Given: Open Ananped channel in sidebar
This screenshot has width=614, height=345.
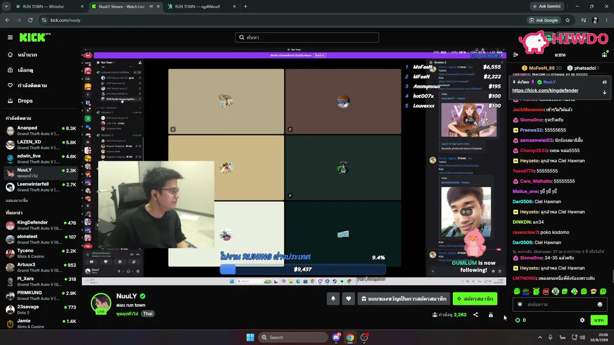Looking at the screenshot, I should coord(41,131).
